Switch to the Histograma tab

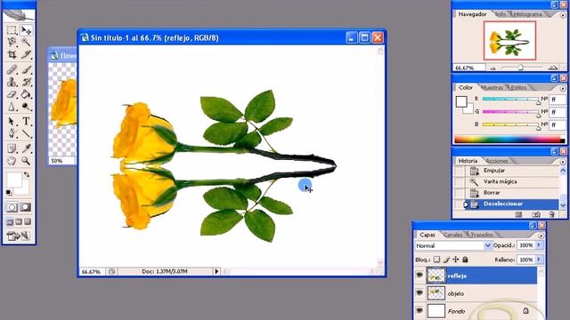click(528, 14)
